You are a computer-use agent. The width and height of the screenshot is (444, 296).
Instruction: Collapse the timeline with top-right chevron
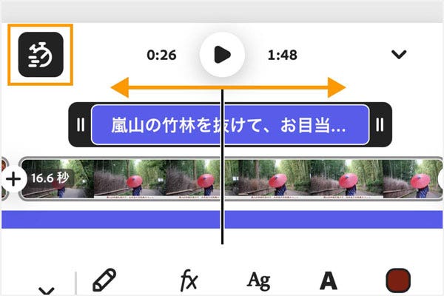coord(399,54)
